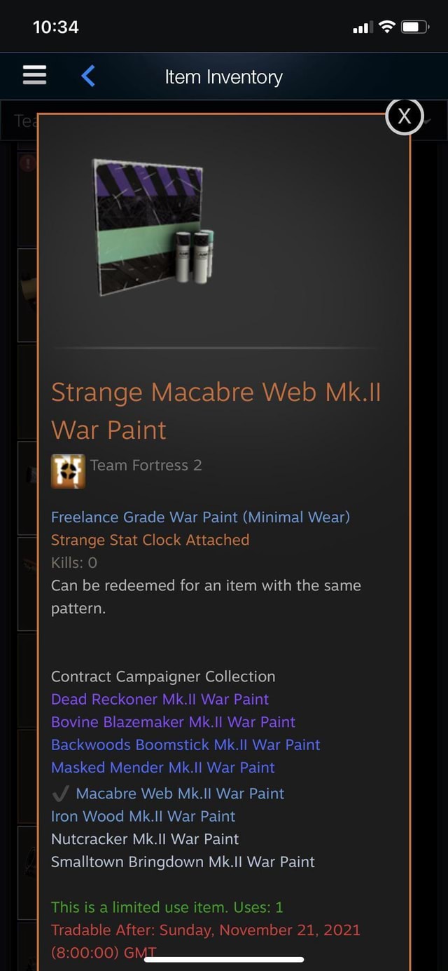The height and width of the screenshot is (971, 448).
Task: Tap the red exclamation alert icon
Action: click(28, 163)
